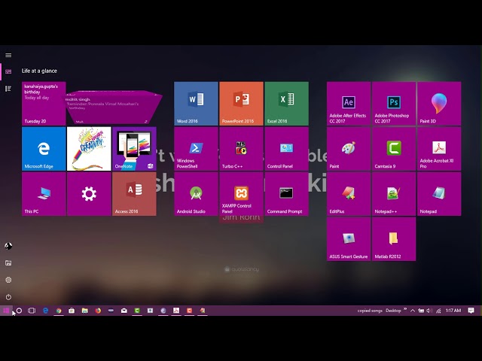Viewport: 482px width, 361px height.
Task: Open Microsoft Edge tile
Action: [x=44, y=148]
